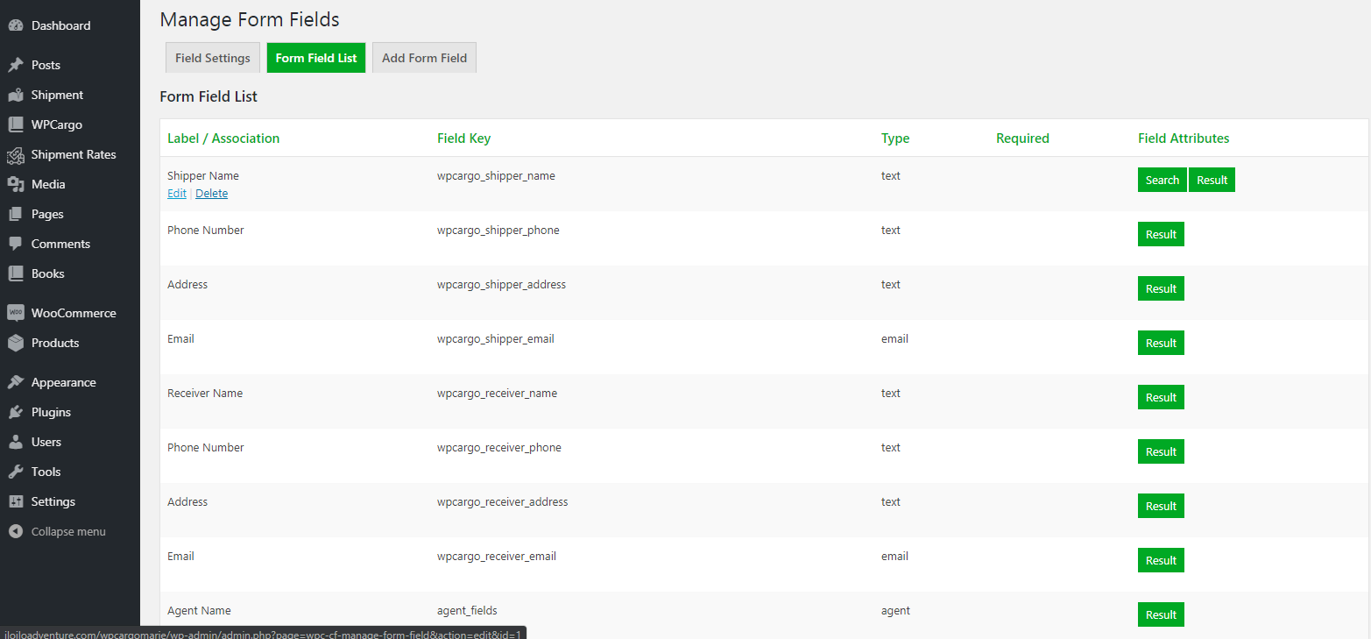Select the Agent Name label

pos(199,611)
